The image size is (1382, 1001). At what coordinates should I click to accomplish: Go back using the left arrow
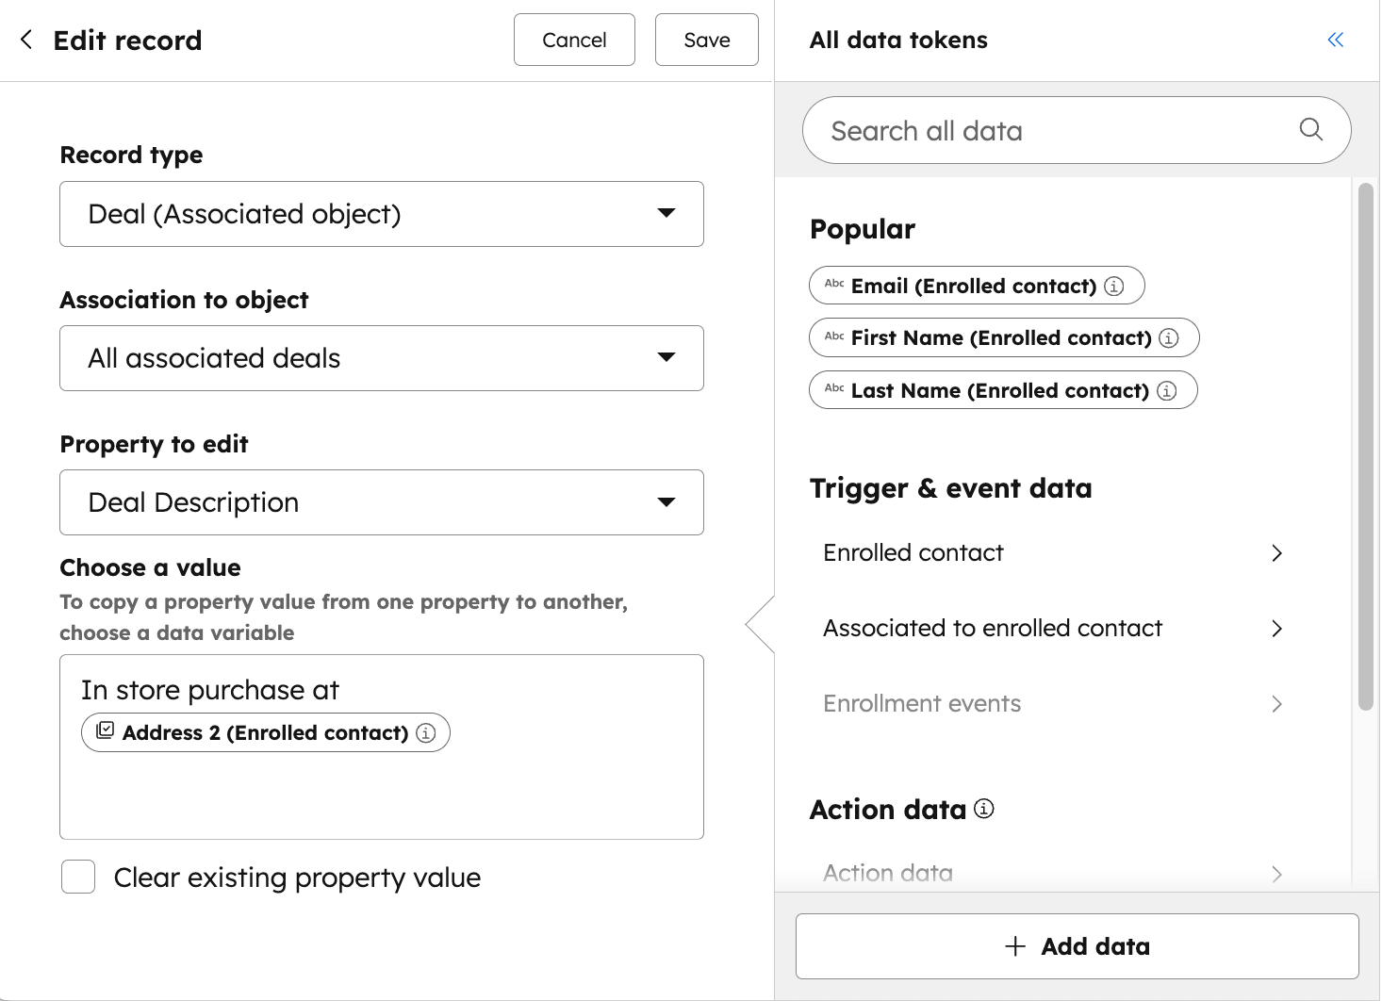point(25,40)
